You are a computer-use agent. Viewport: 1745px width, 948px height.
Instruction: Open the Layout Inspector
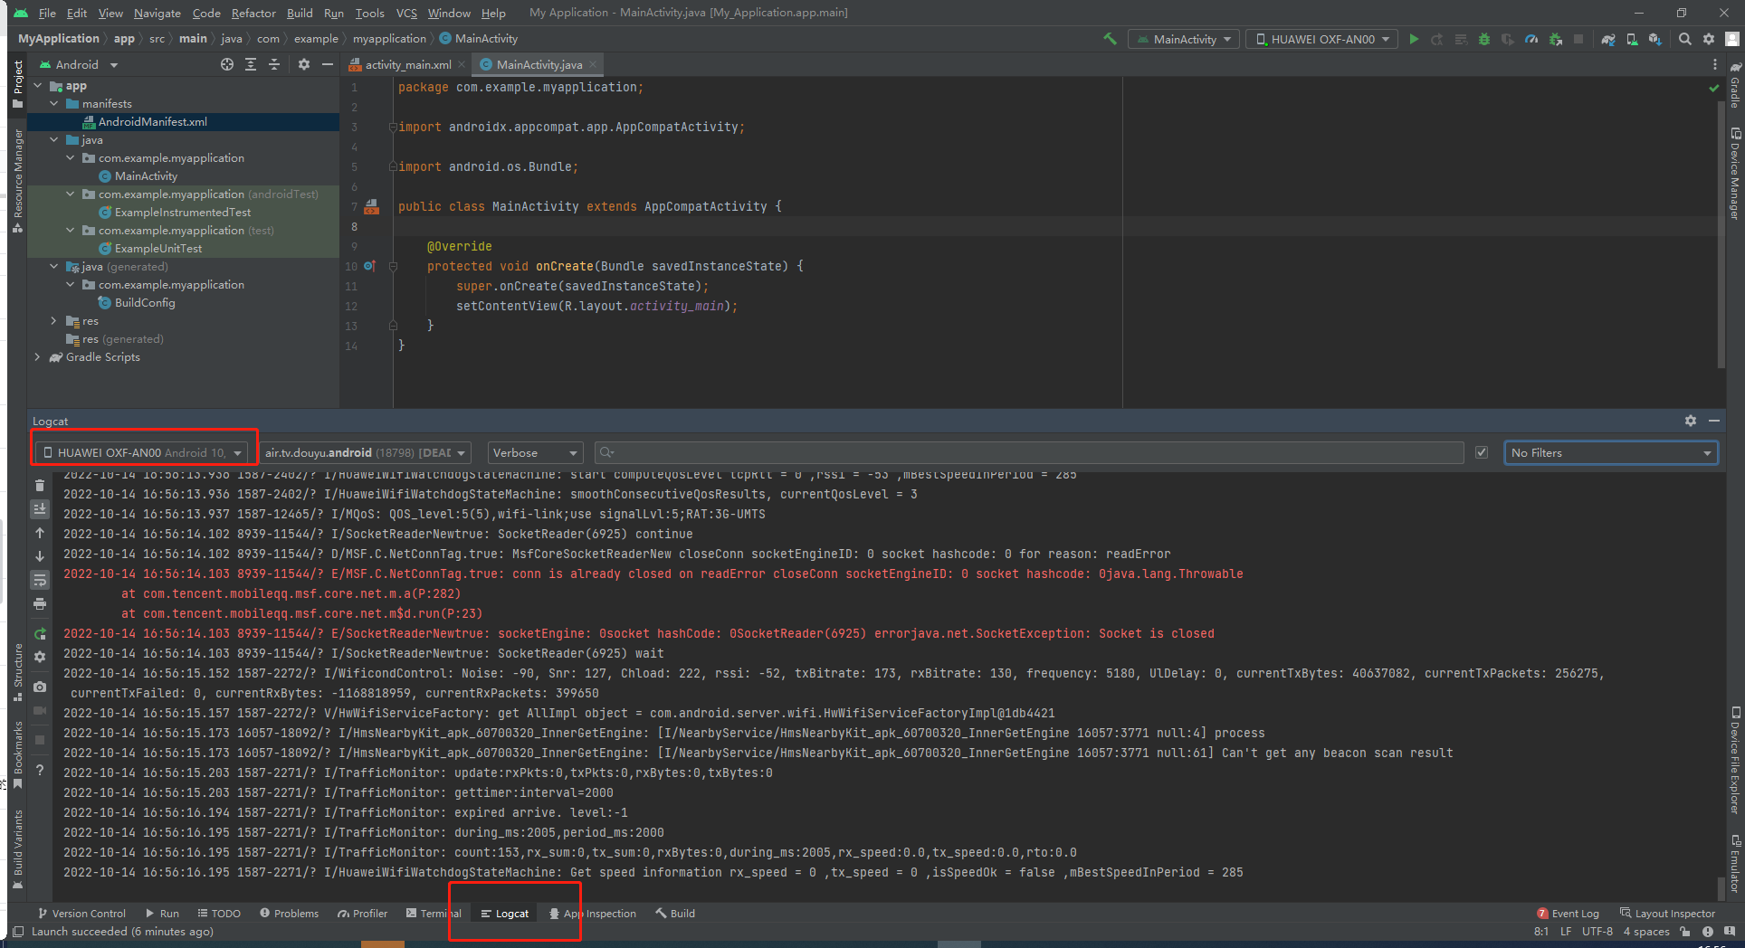1667,914
